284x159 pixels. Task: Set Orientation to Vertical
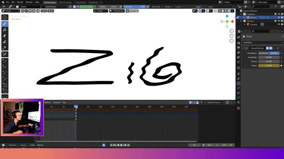(x=274, y=53)
